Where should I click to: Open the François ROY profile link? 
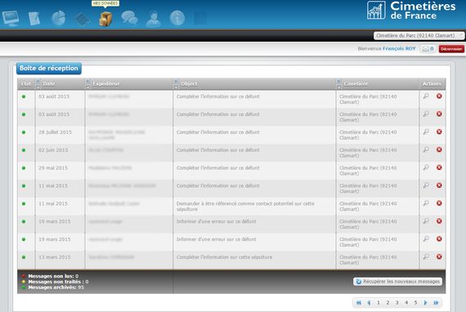point(399,48)
